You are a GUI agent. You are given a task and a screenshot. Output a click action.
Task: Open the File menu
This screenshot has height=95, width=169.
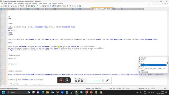(x=2, y=4)
